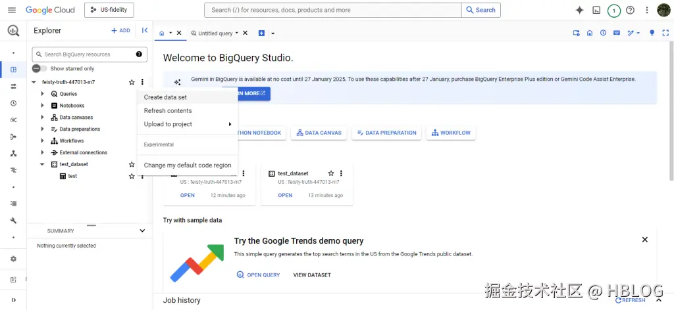Screen dimensions: 674x310
Task: Star the feisty-truth-447013-m7 project
Action: click(x=132, y=82)
